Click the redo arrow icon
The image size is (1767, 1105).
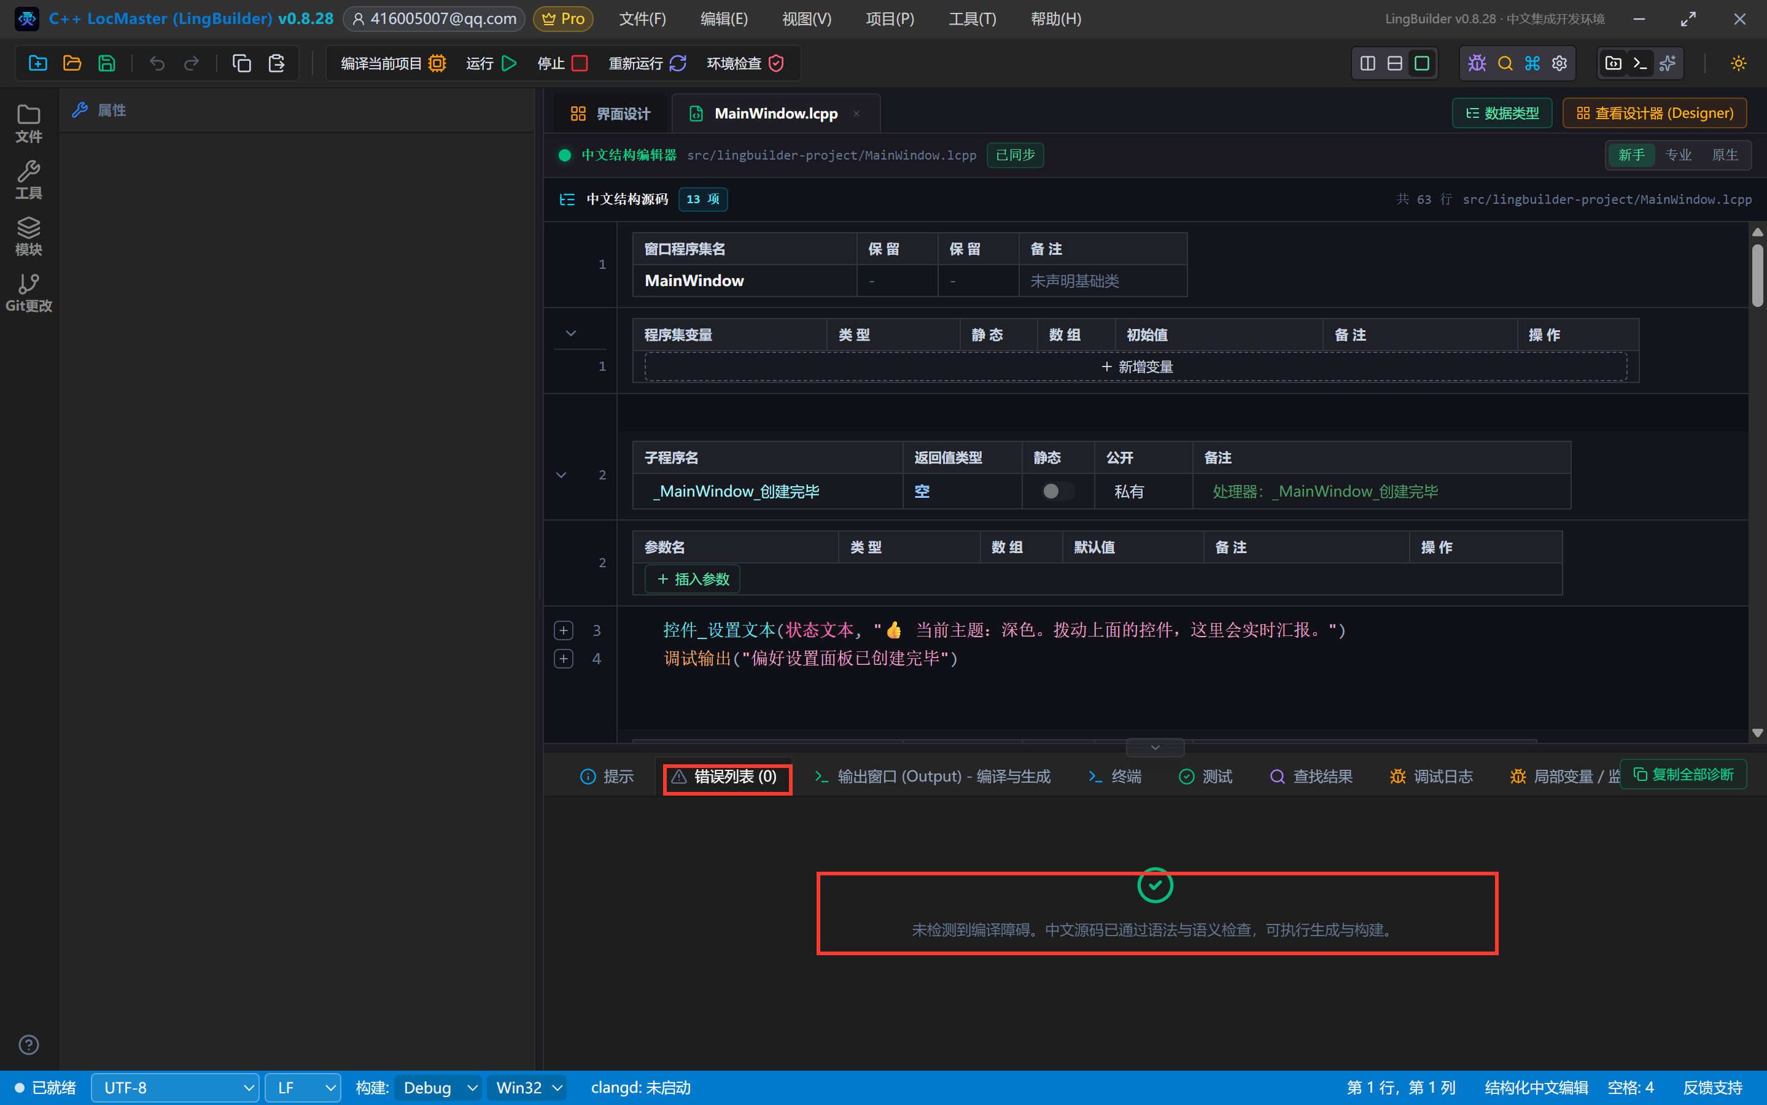coord(192,64)
